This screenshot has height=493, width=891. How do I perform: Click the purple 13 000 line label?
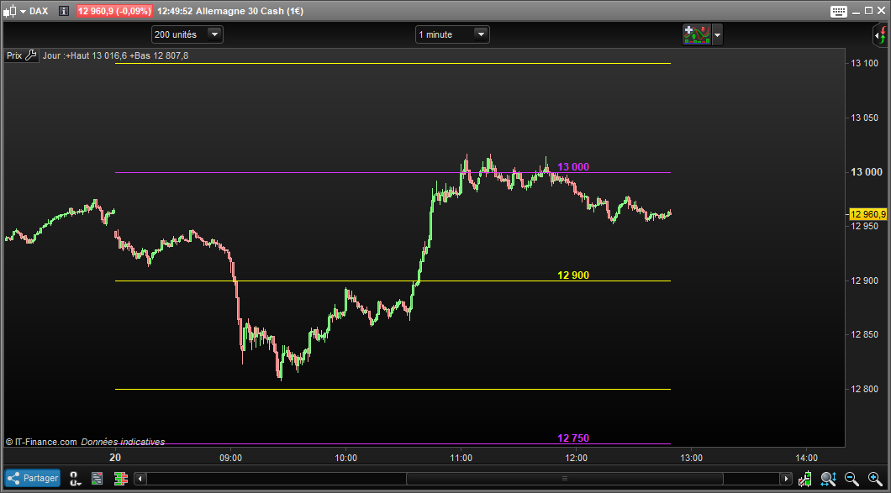click(x=573, y=167)
